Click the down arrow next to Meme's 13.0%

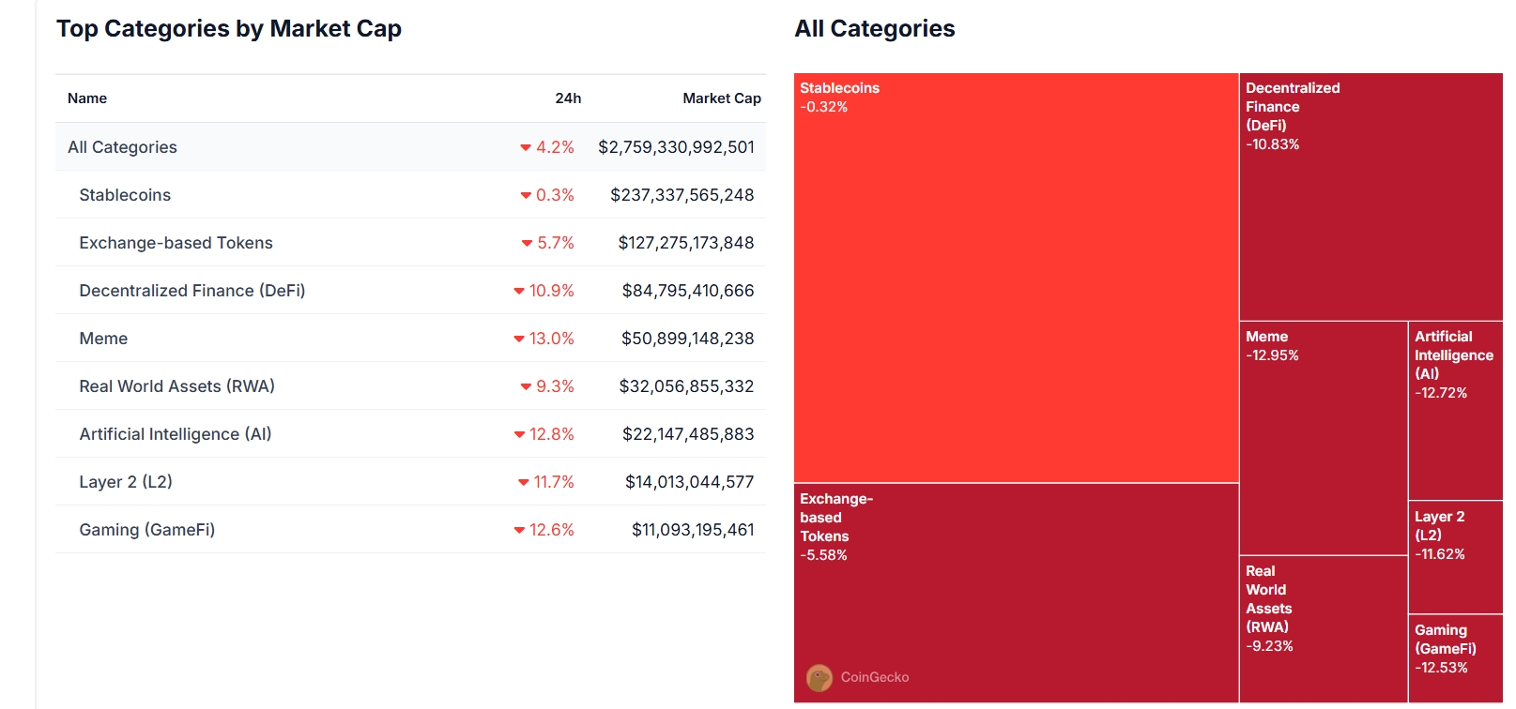pos(519,339)
